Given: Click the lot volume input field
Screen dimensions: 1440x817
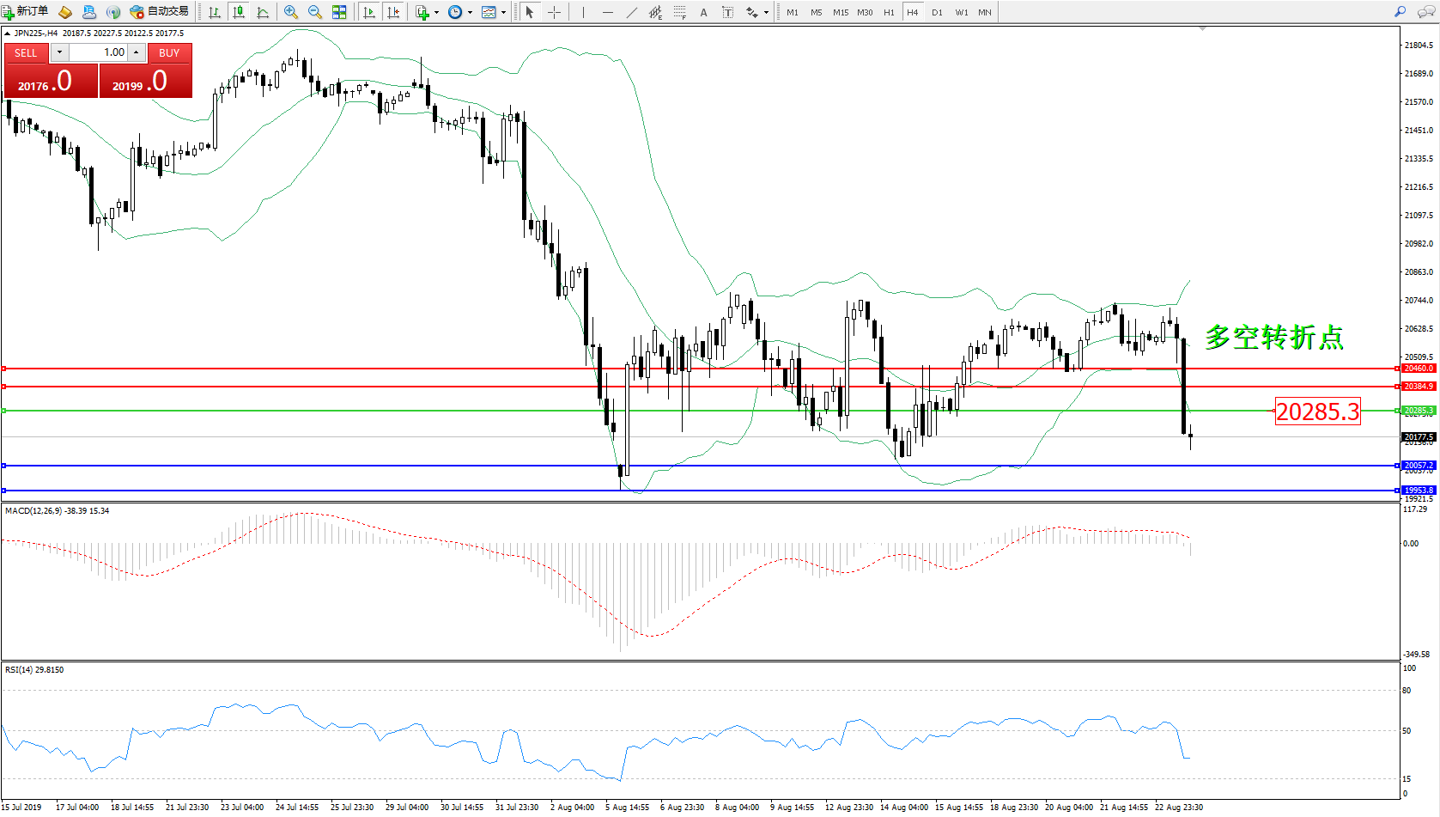Looking at the screenshot, I should (98, 52).
